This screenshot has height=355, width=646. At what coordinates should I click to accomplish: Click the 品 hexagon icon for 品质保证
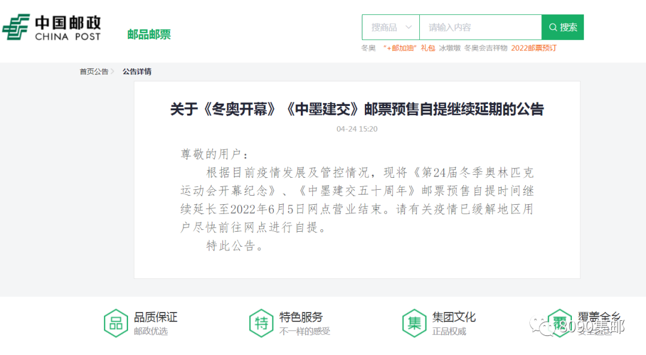(116, 323)
